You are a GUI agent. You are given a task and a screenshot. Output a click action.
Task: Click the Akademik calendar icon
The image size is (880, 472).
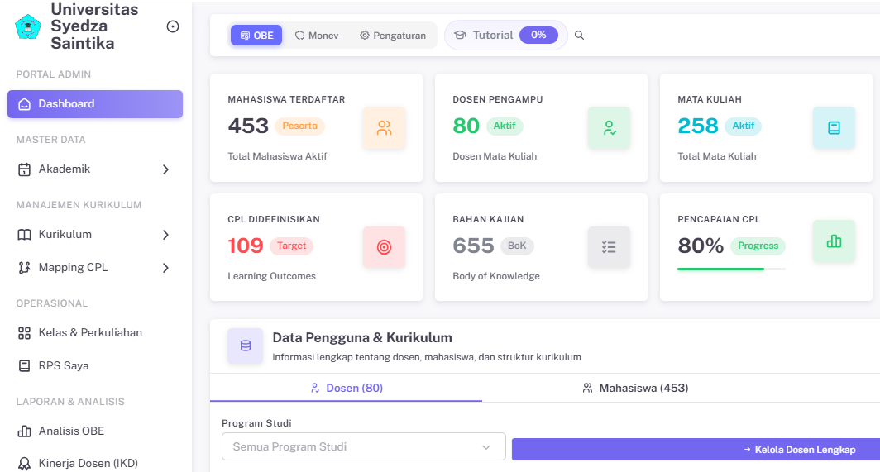[24, 169]
